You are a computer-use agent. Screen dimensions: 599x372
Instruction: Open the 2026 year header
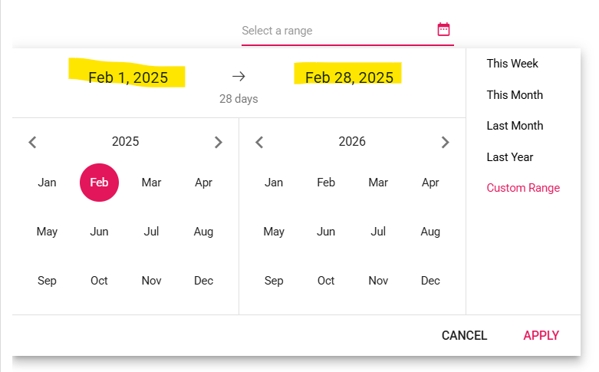[x=352, y=142]
